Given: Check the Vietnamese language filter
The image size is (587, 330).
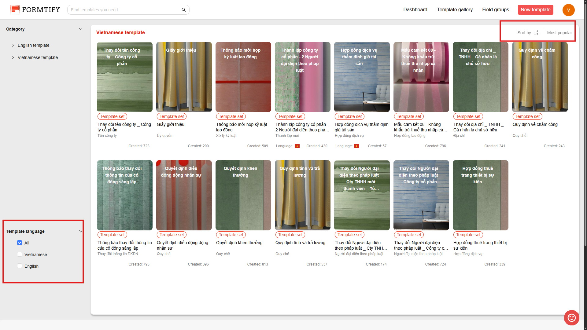Looking at the screenshot, I should 20,254.
